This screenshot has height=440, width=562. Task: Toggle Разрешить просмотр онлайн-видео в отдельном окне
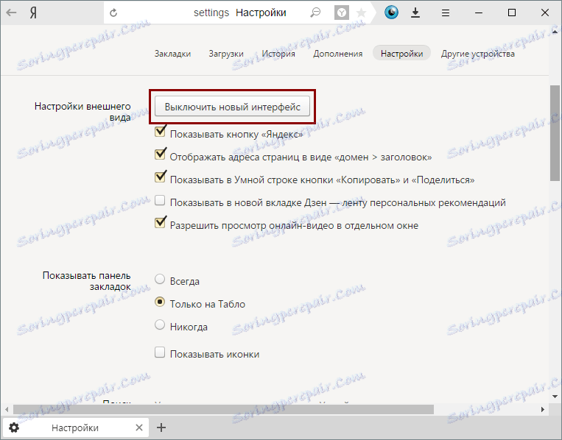161,223
